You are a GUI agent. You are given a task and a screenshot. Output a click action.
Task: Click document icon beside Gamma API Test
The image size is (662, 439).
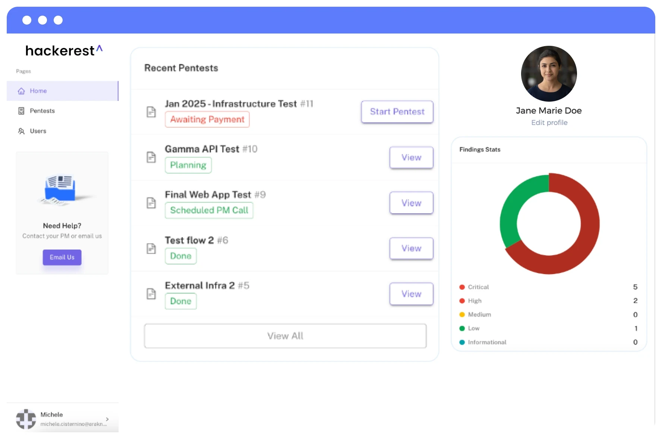pyautogui.click(x=151, y=158)
